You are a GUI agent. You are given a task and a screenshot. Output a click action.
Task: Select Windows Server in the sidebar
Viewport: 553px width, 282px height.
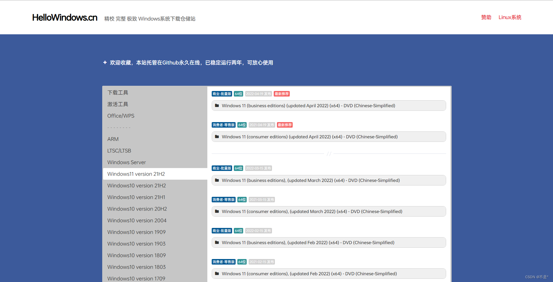(155, 162)
